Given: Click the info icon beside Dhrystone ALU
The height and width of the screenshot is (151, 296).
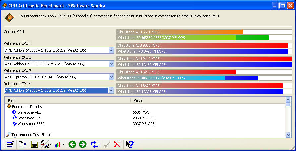Looking at the screenshot, I should pos(14,112).
